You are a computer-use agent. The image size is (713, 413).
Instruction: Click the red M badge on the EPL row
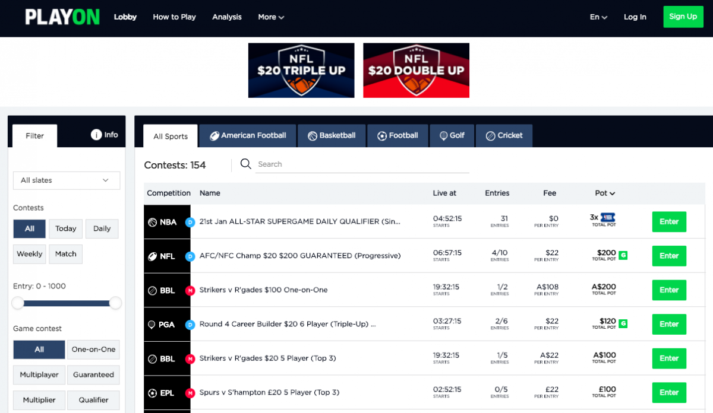190,393
